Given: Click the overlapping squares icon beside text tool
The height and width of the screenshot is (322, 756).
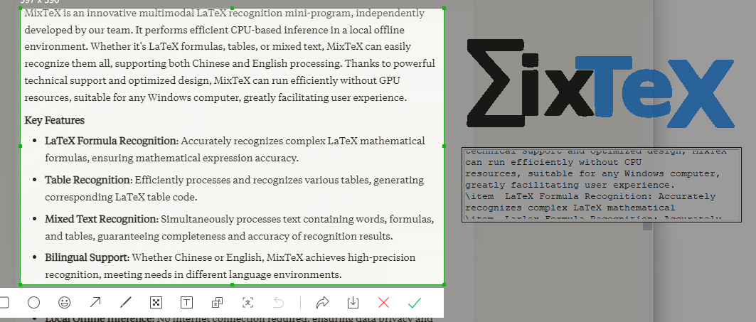Looking at the screenshot, I should coord(218,303).
